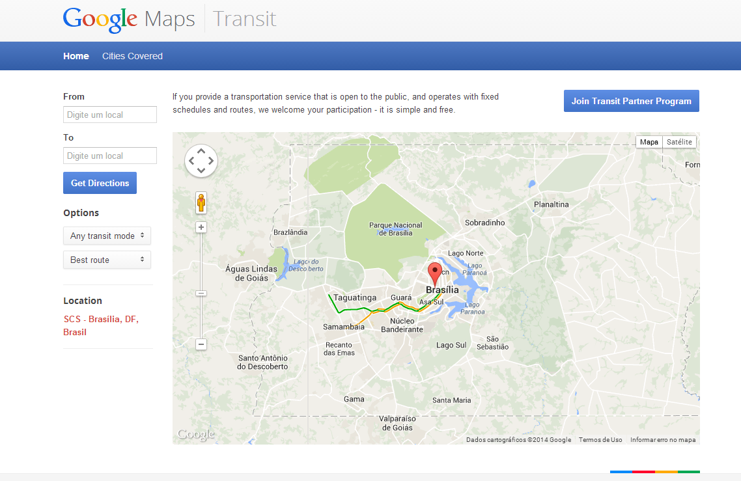Click the Recanto das Emas label
The width and height of the screenshot is (741, 481).
pyautogui.click(x=339, y=349)
